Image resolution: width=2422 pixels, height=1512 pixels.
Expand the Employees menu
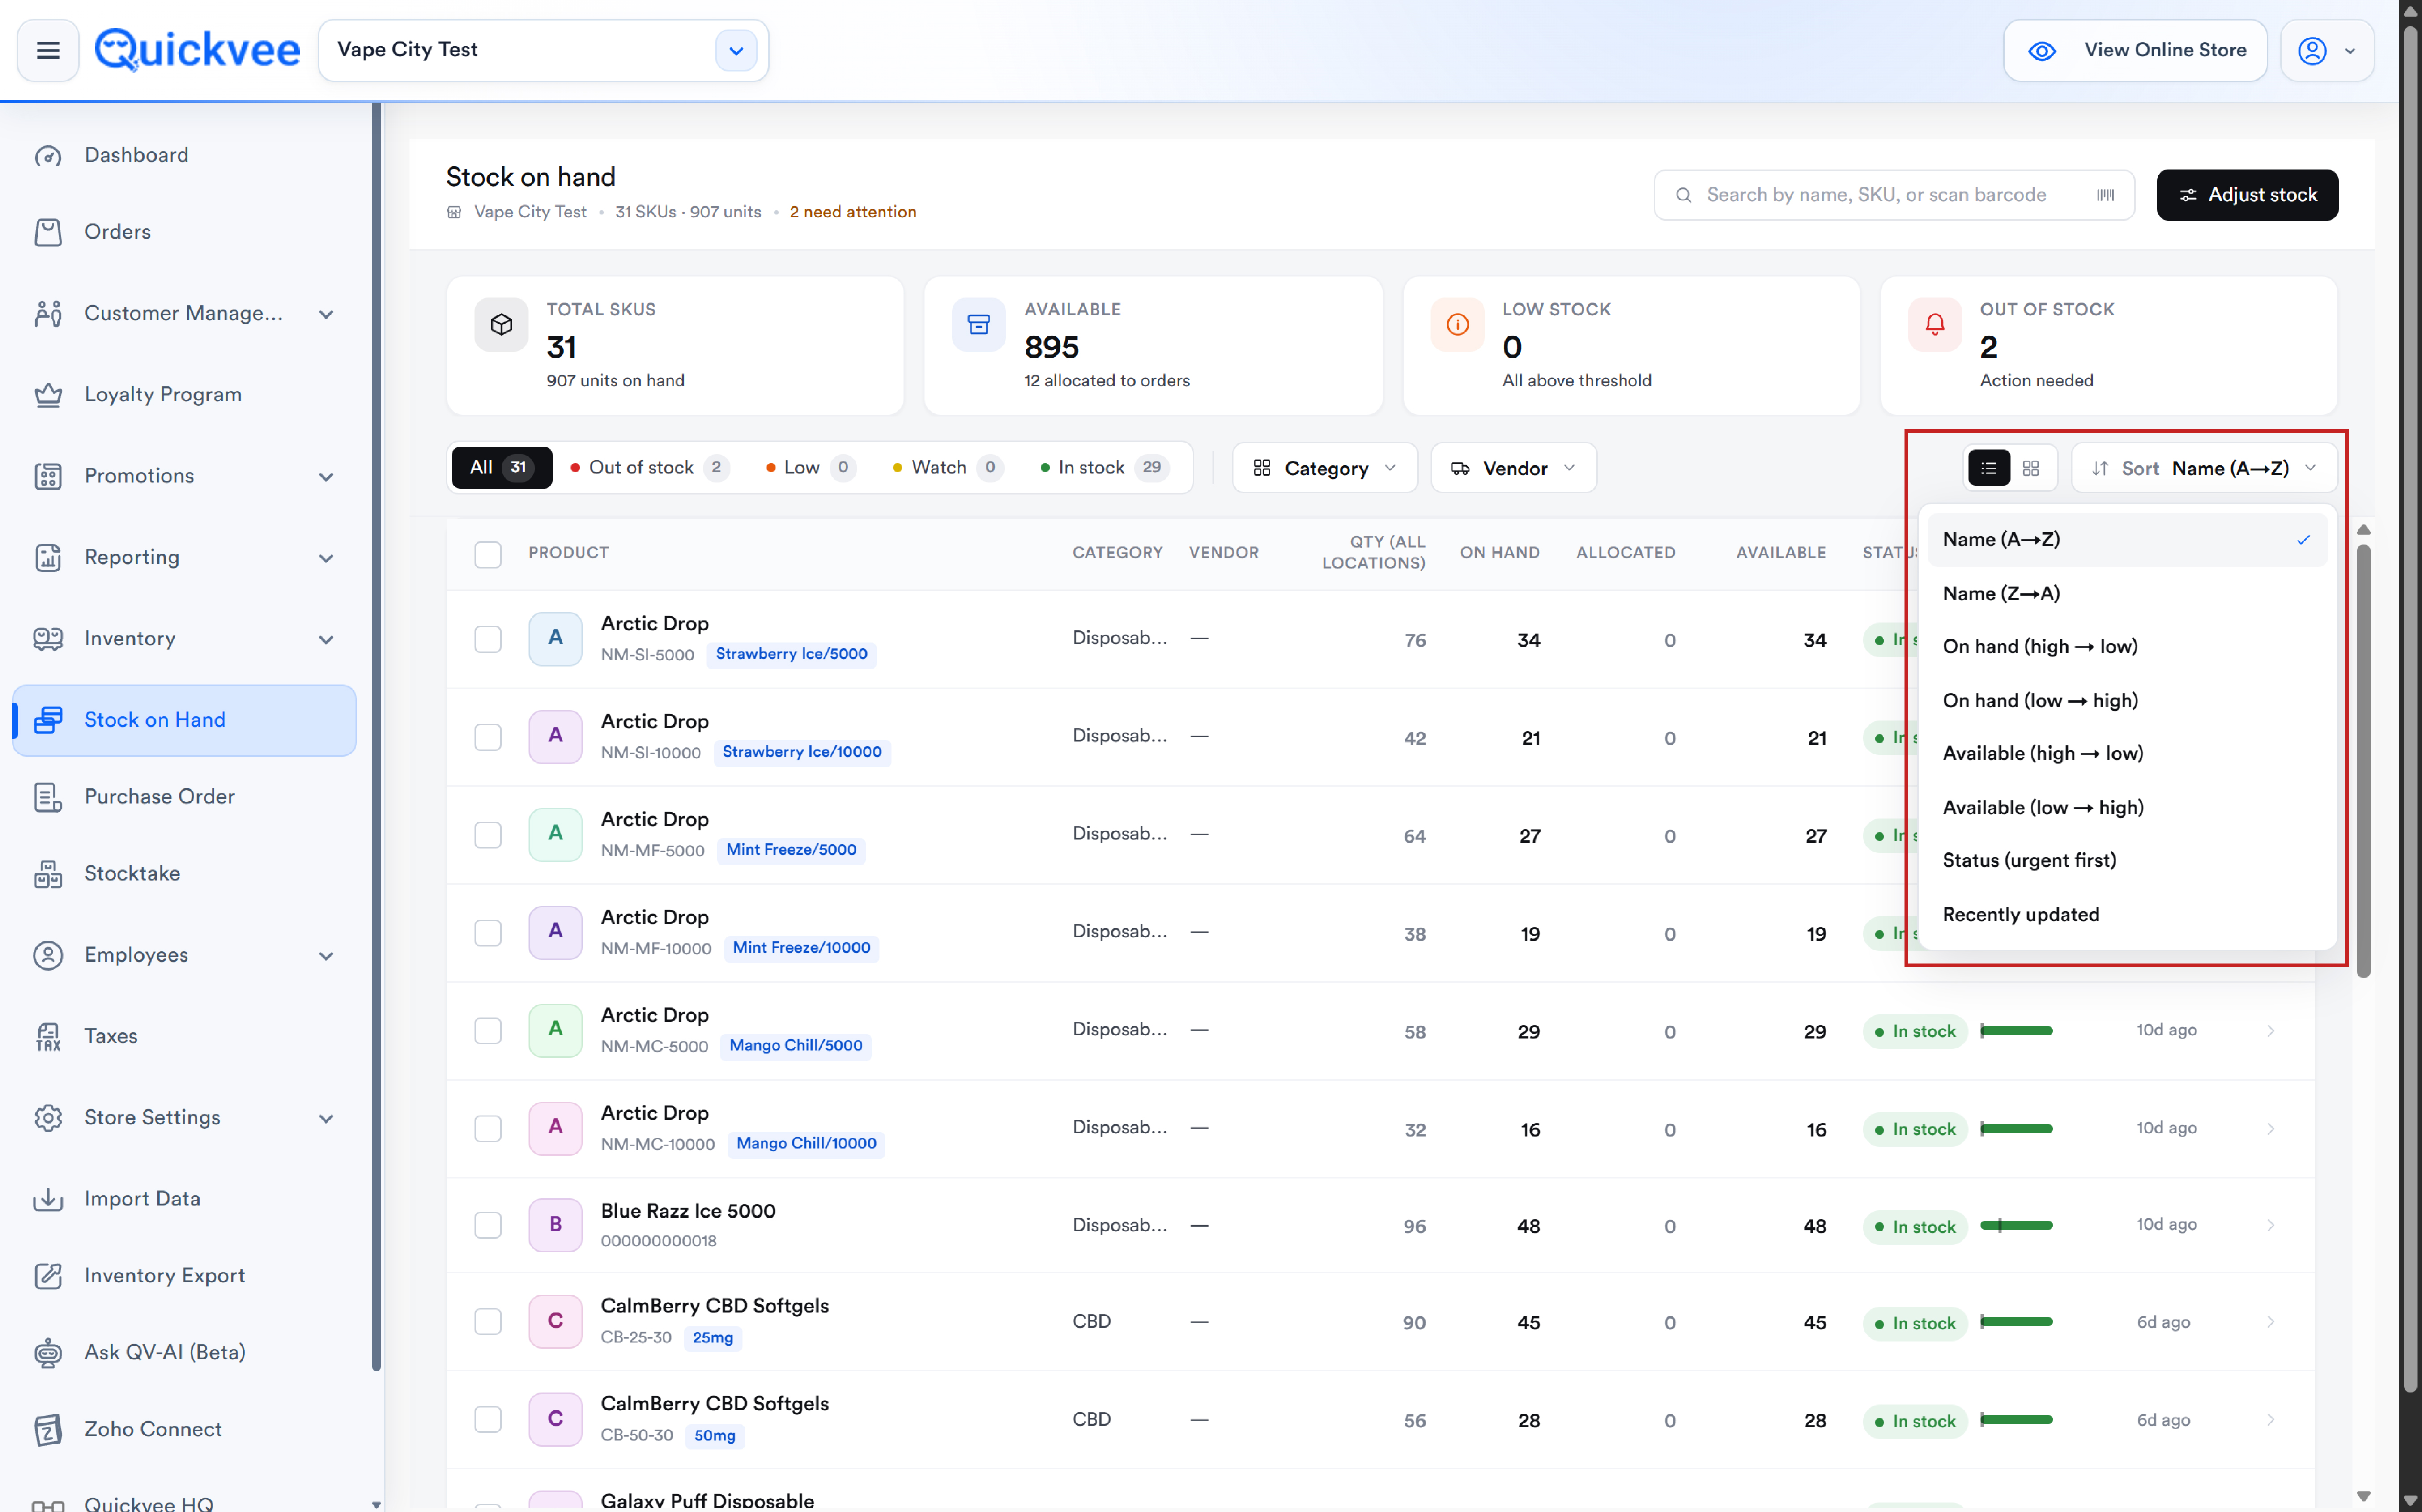click(326, 956)
